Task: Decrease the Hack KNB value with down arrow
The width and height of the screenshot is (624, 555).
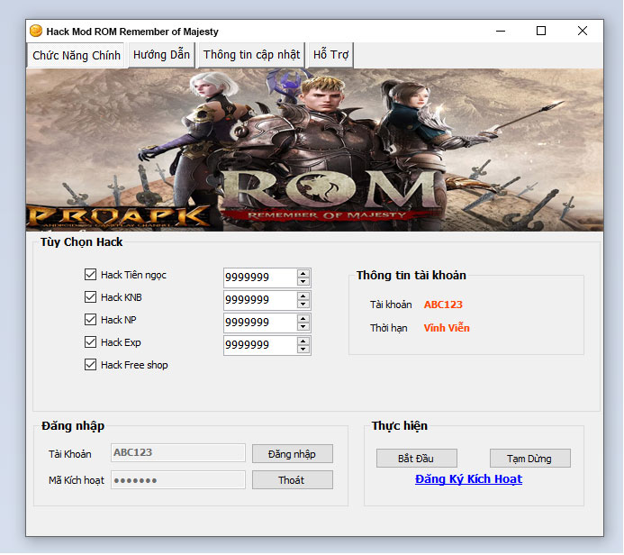Action: pos(303,305)
